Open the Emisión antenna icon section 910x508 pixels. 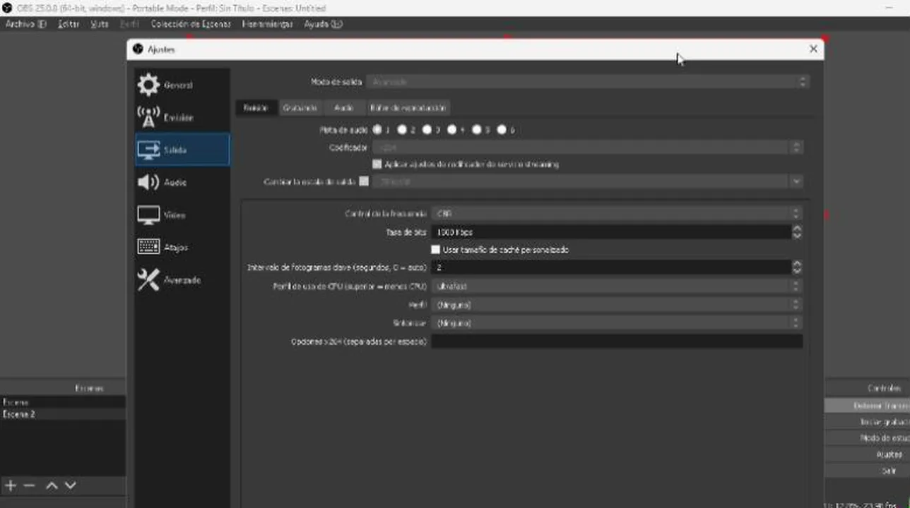(148, 117)
